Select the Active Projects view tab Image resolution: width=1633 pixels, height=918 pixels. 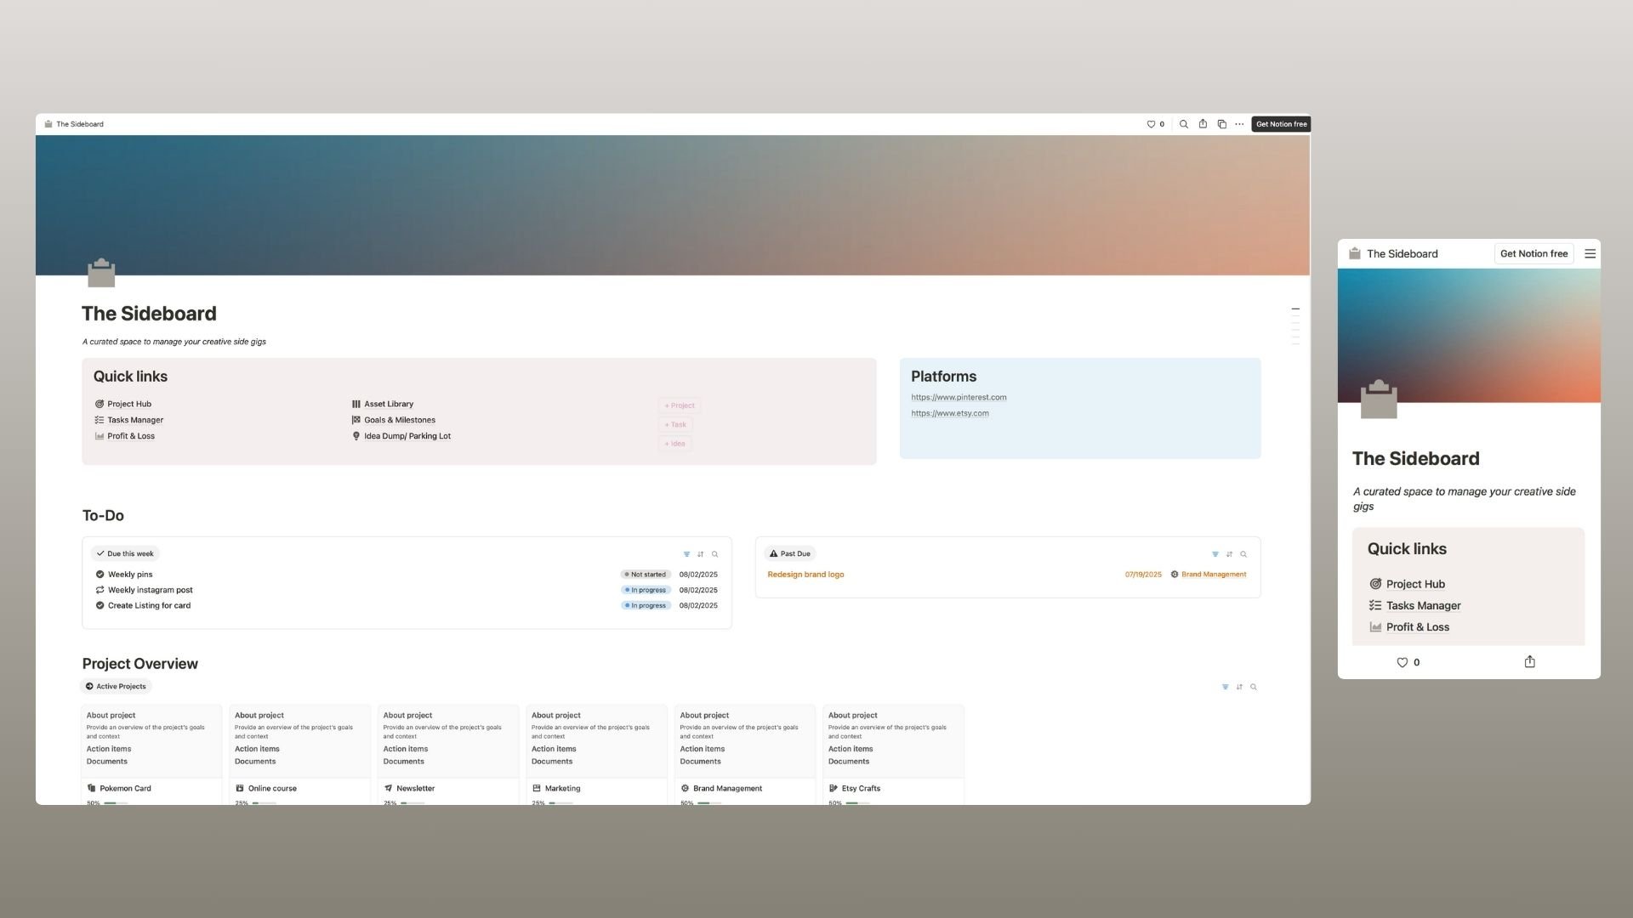(x=116, y=686)
